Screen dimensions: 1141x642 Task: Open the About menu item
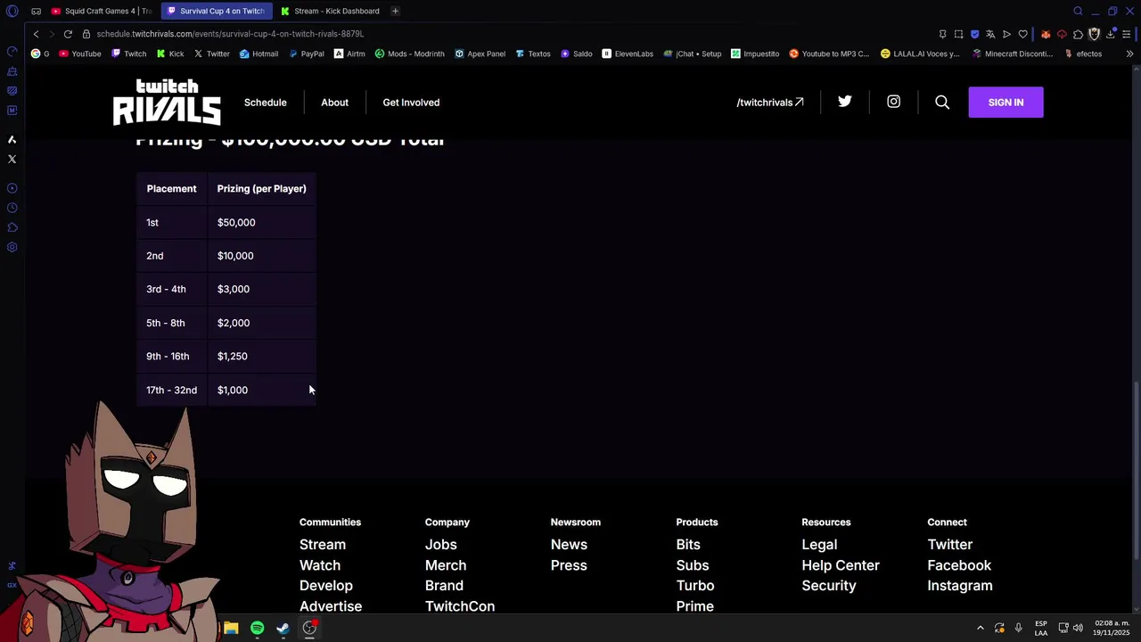click(334, 103)
